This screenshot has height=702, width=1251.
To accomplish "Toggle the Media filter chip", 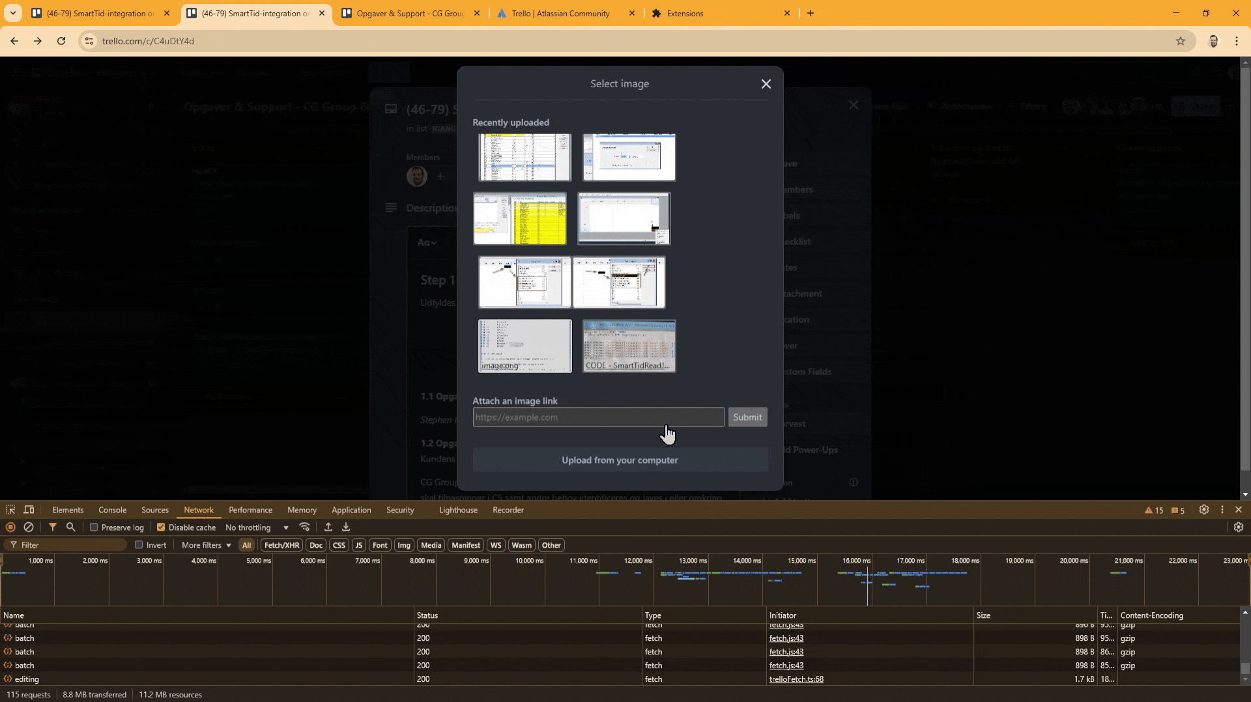I will coord(431,545).
